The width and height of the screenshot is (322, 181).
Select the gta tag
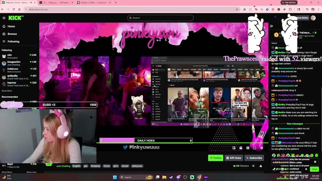click(x=86, y=166)
